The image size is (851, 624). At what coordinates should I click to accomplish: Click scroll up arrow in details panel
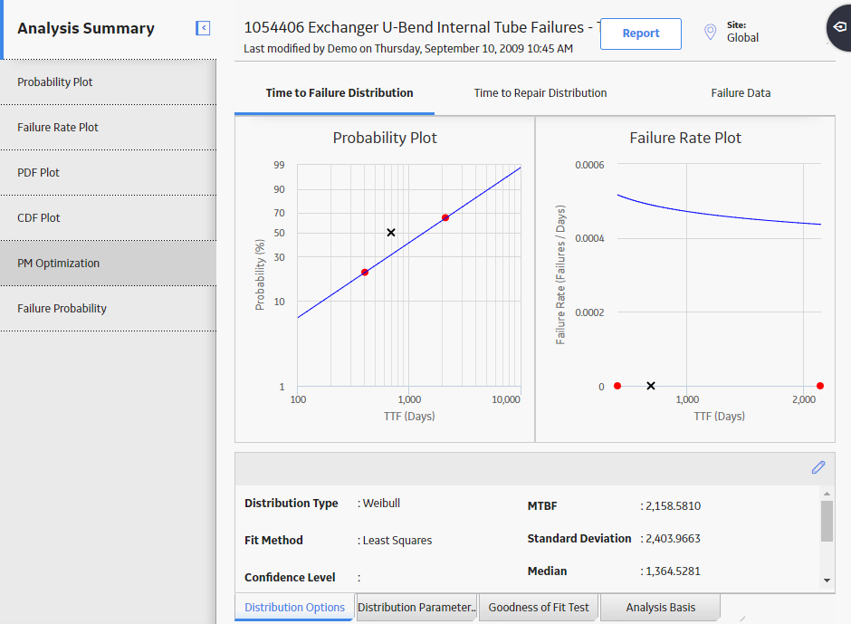(x=827, y=493)
